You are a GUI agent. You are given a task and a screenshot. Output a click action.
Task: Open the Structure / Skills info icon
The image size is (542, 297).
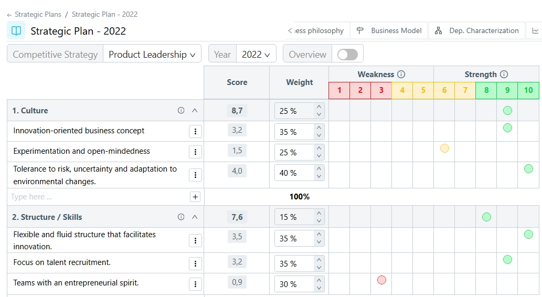click(181, 217)
